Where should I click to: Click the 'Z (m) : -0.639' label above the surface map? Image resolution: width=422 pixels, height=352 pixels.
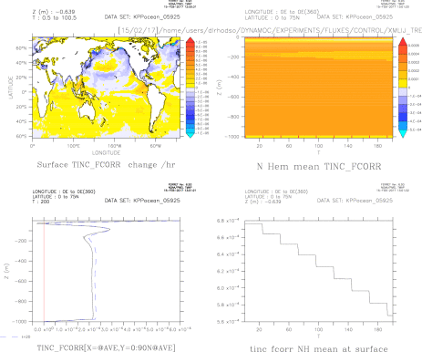pos(54,12)
